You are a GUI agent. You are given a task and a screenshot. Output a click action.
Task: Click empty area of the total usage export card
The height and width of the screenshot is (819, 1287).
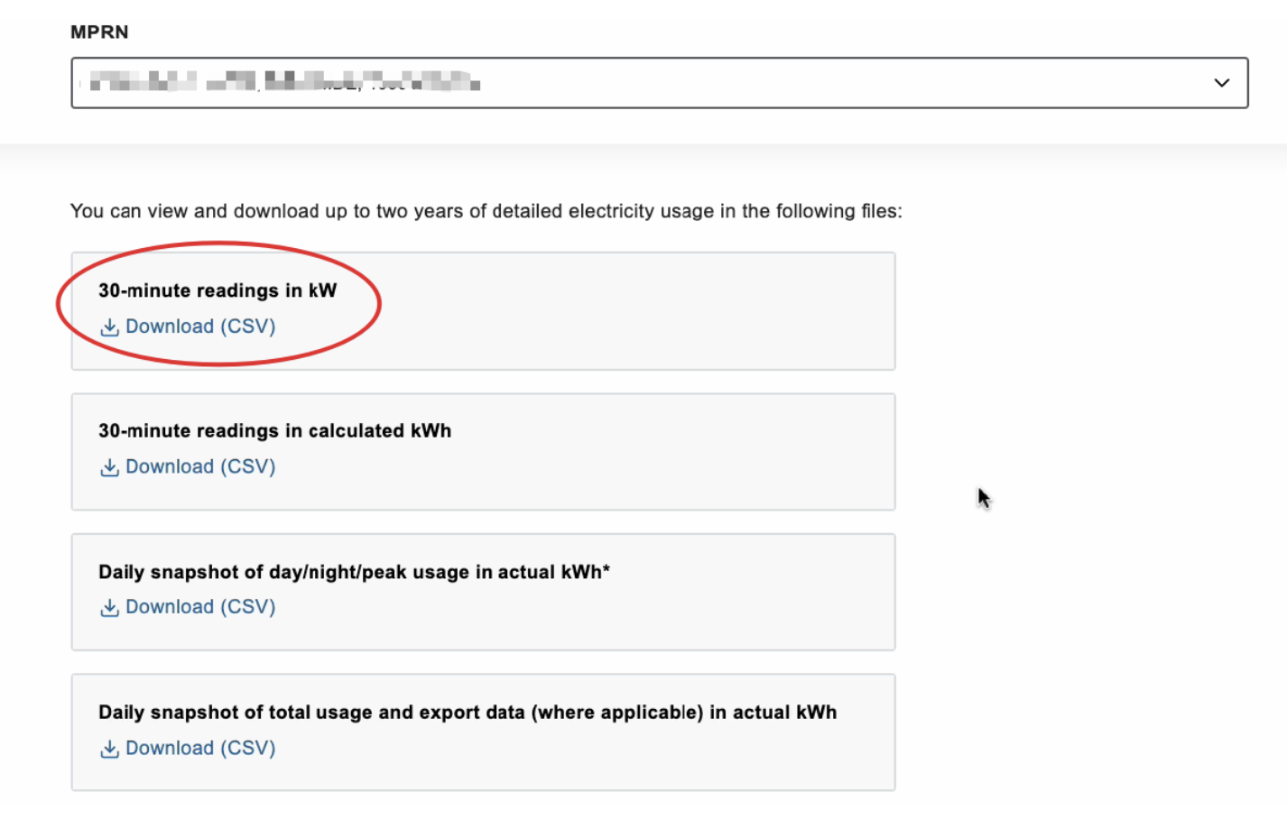click(x=632, y=758)
